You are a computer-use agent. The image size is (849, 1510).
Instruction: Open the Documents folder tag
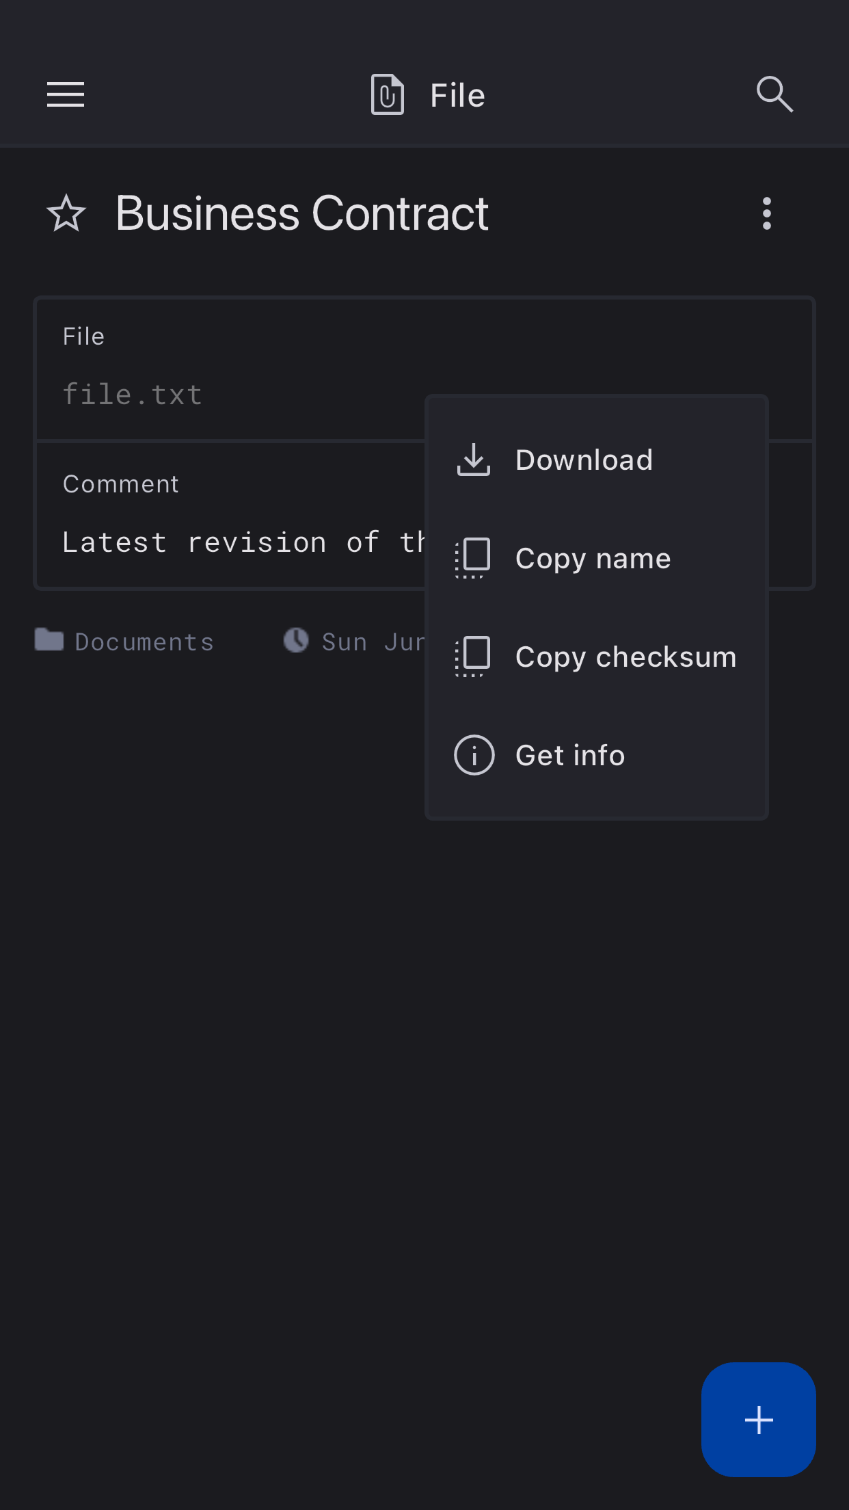(144, 641)
